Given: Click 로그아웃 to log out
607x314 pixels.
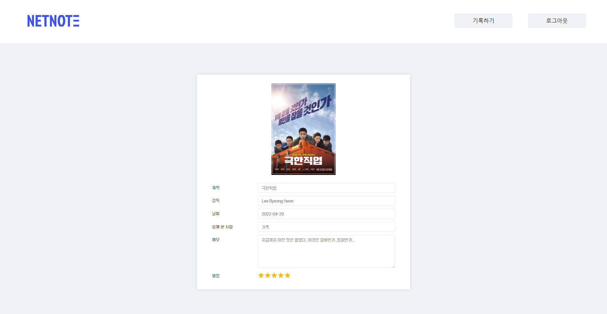Looking at the screenshot, I should pos(557,20).
